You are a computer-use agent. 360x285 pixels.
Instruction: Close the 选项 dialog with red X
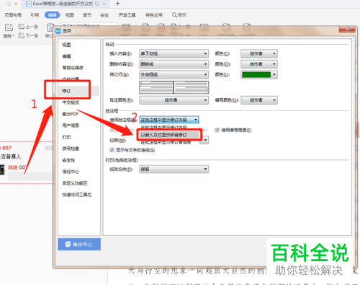coord(347,30)
